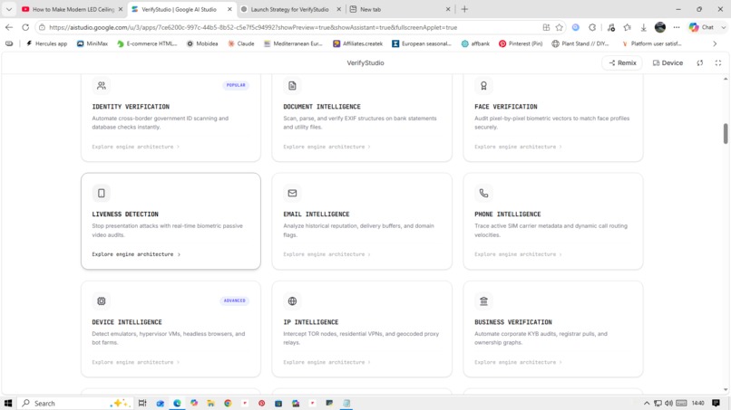Click the ADVANCED badge on Device Intelligence
The image size is (731, 410).
click(x=235, y=300)
